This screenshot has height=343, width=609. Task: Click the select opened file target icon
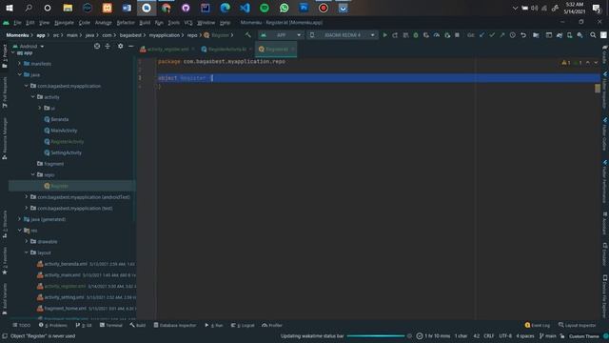click(97, 47)
